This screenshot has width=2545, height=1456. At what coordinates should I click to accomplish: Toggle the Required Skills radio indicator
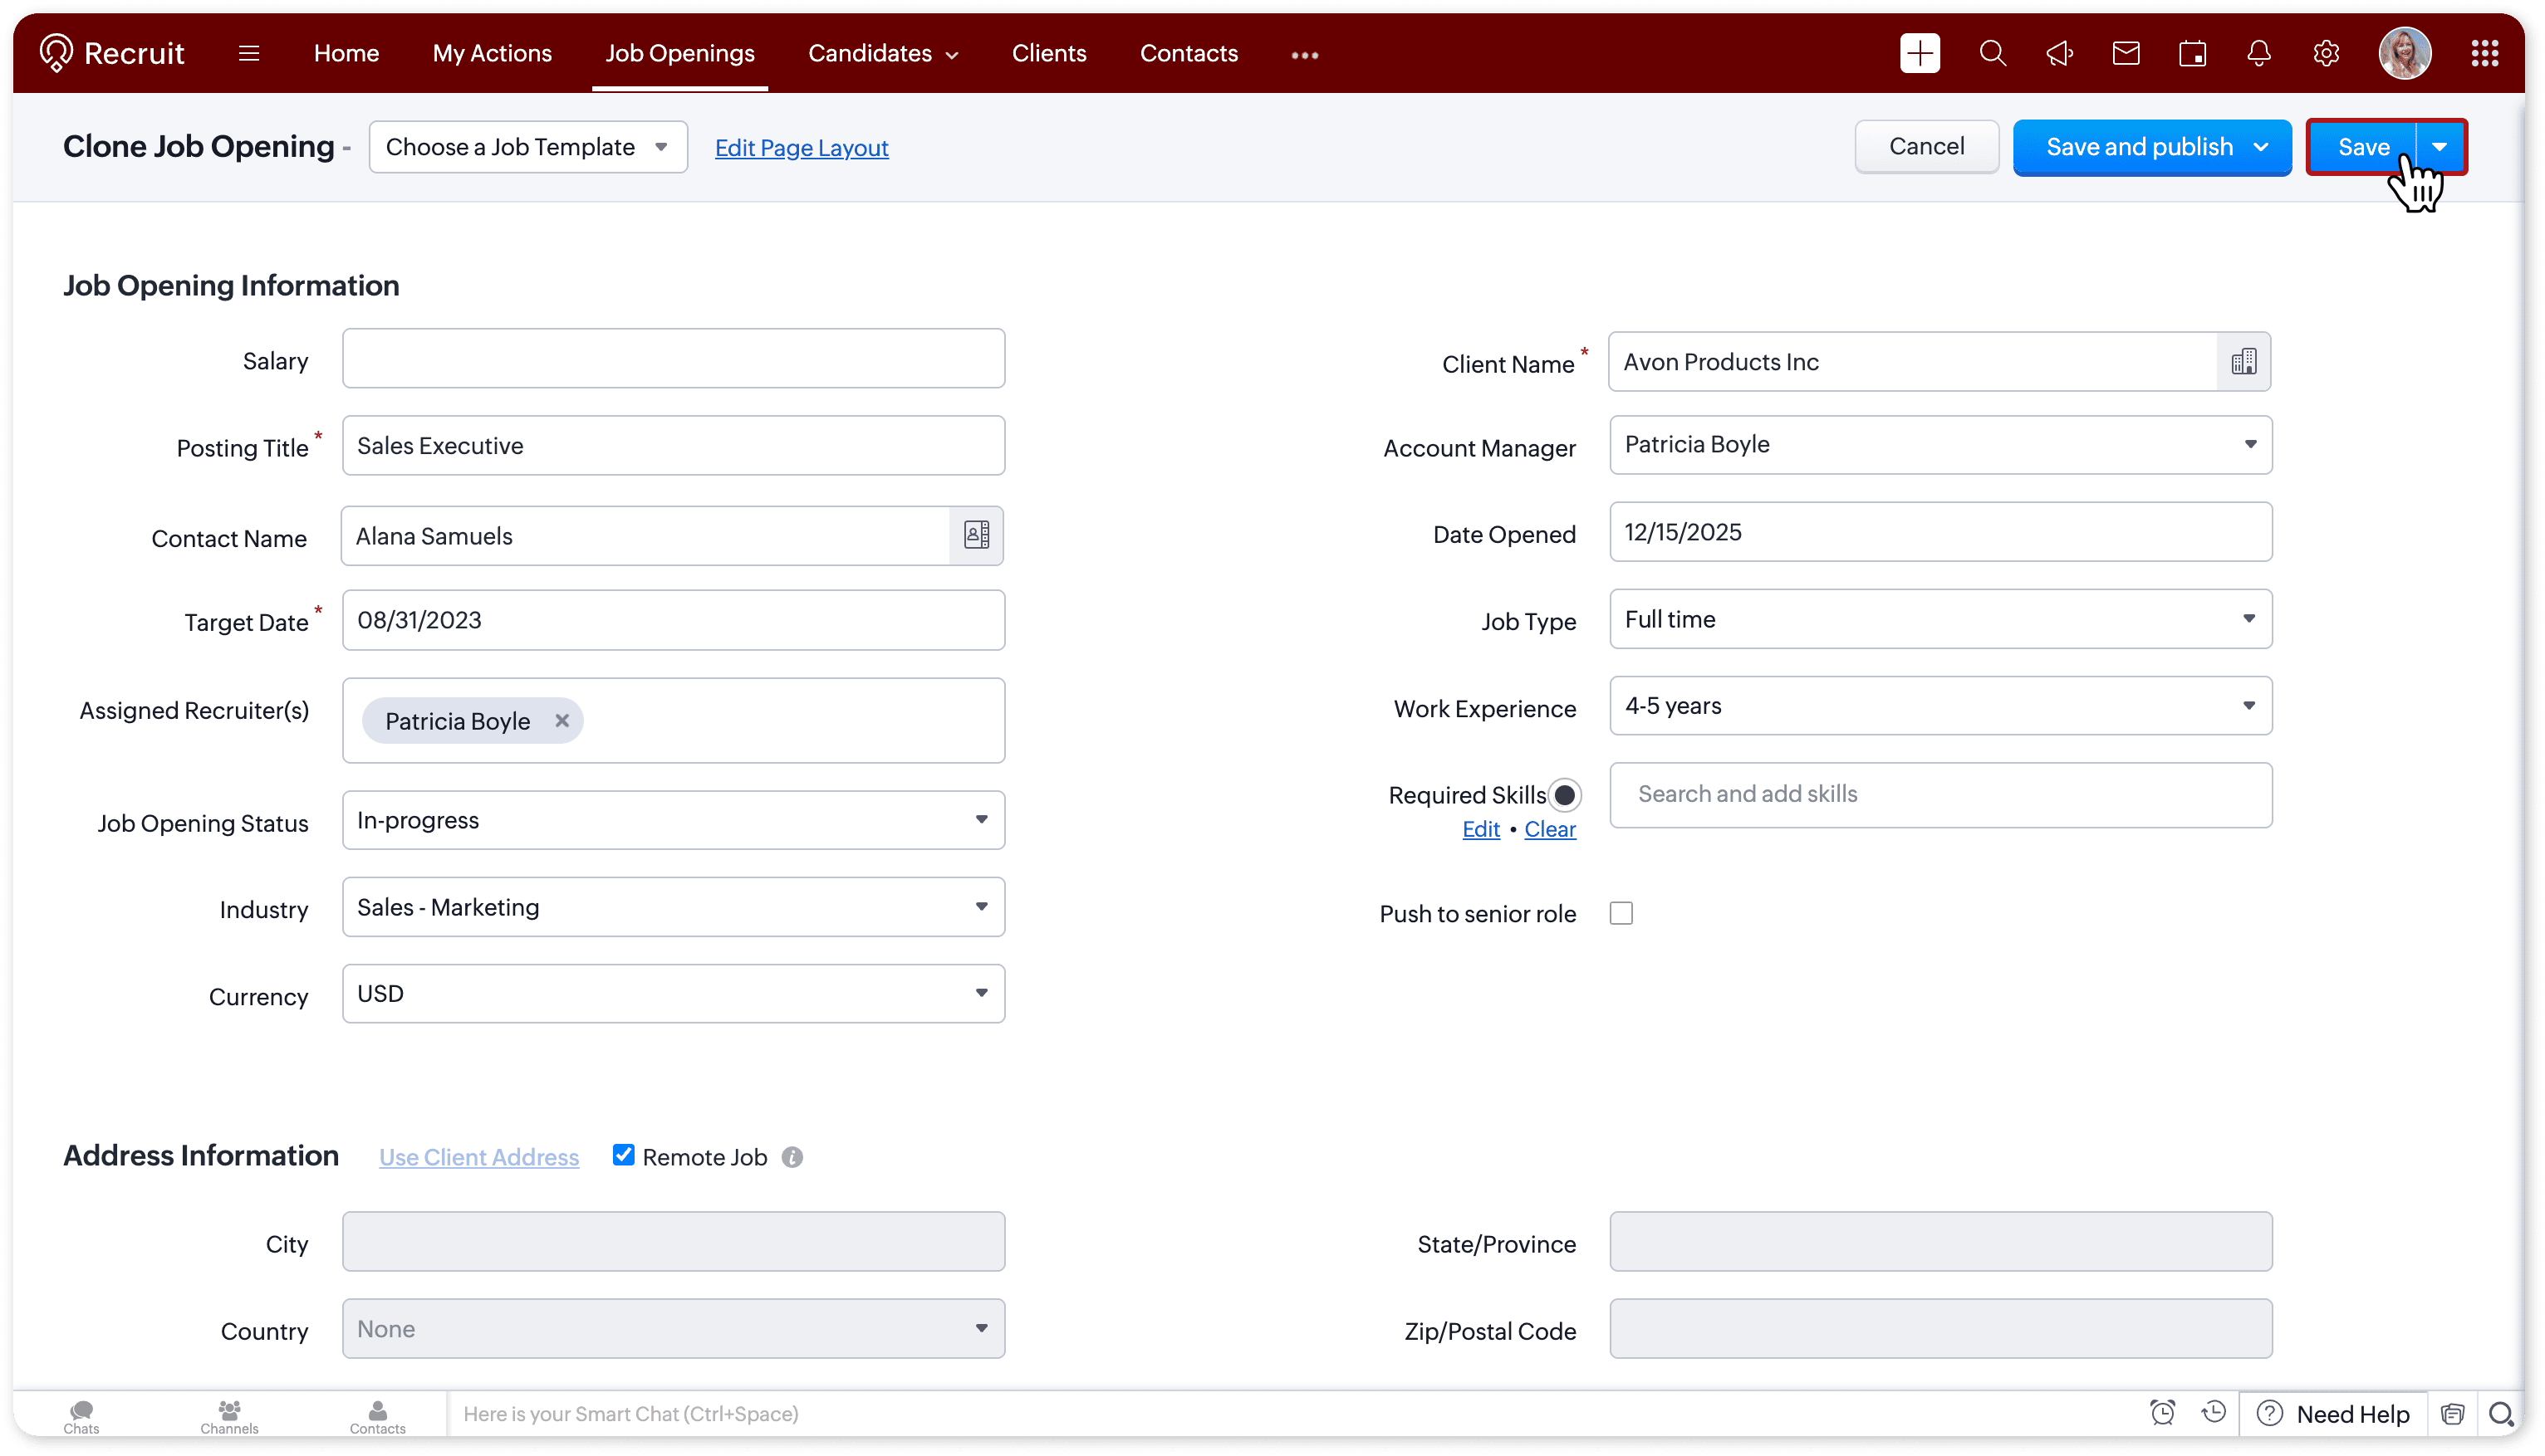pos(1565,795)
